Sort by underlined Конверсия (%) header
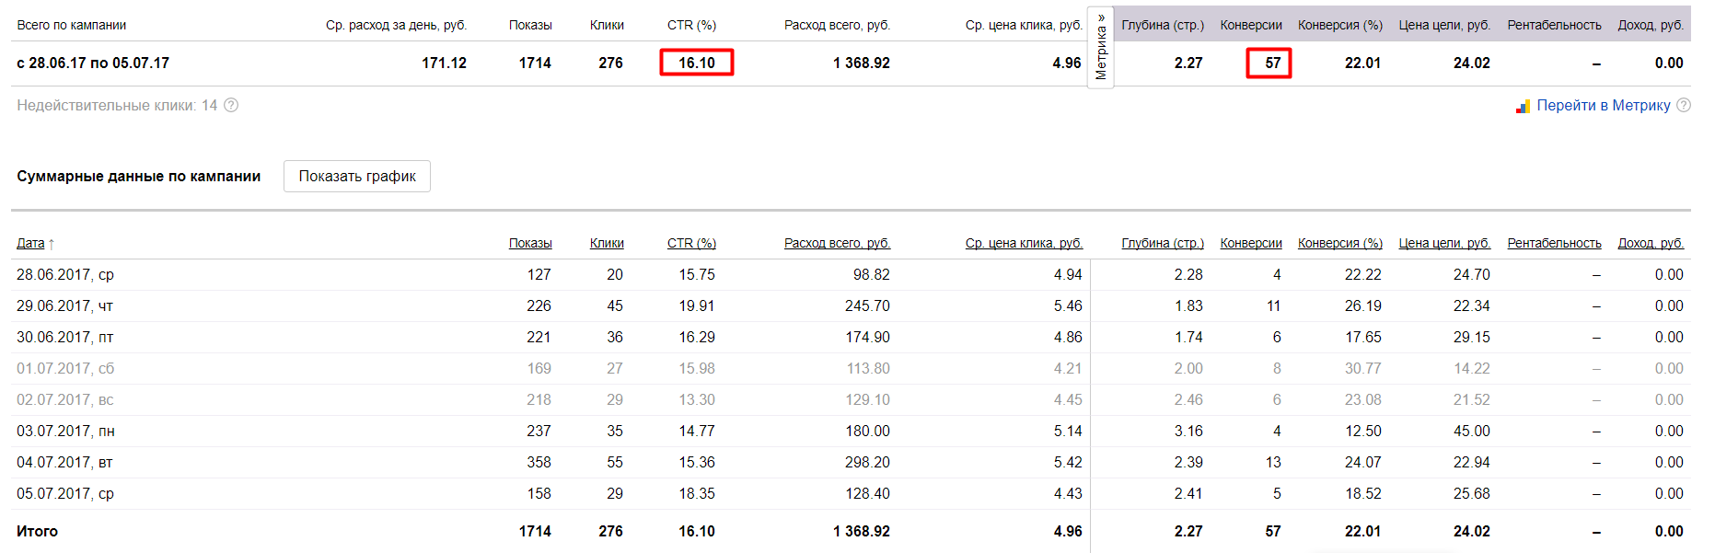 pyautogui.click(x=1340, y=243)
